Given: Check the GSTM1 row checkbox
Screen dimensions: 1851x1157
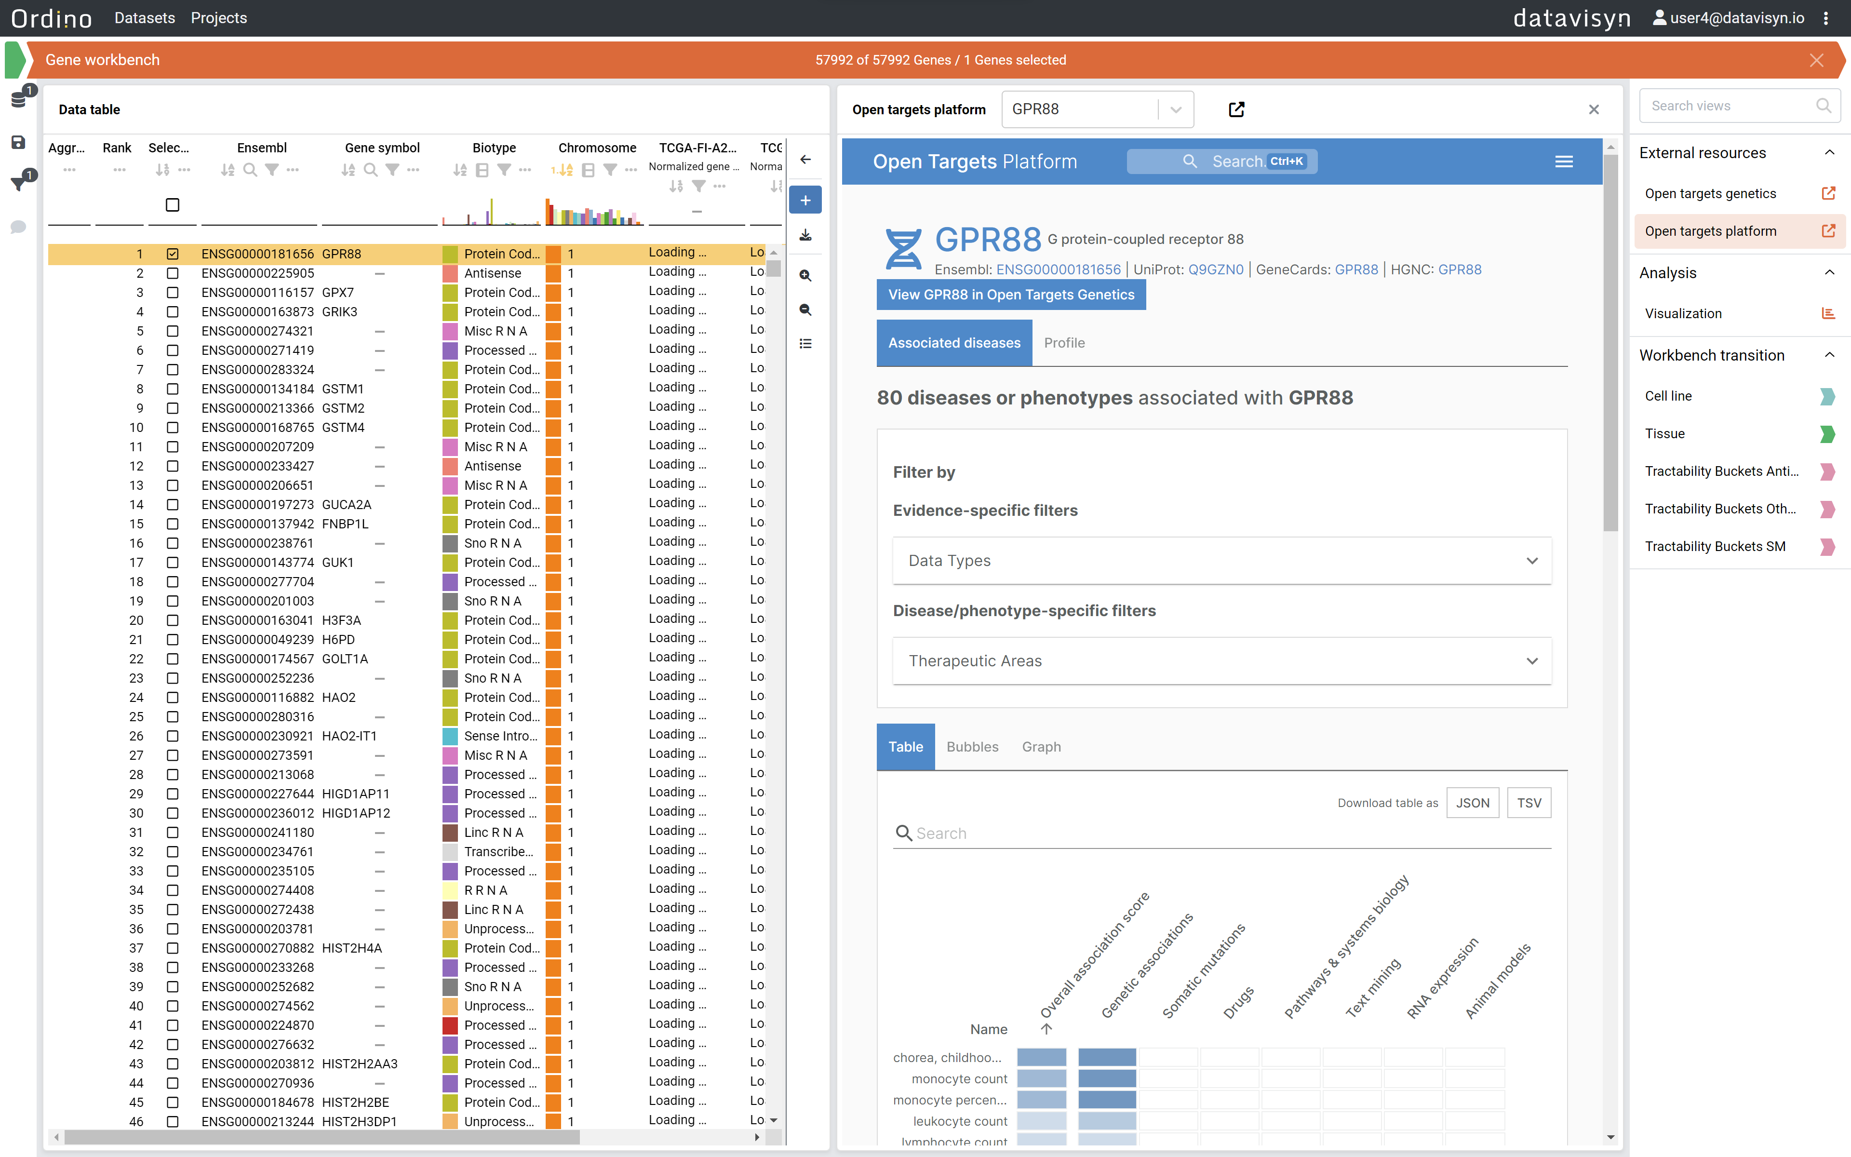Looking at the screenshot, I should [173, 389].
